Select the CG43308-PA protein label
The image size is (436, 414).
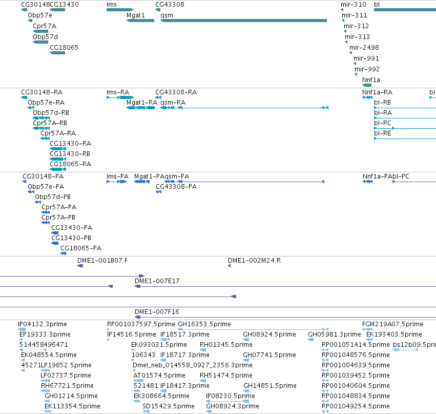coord(176,187)
